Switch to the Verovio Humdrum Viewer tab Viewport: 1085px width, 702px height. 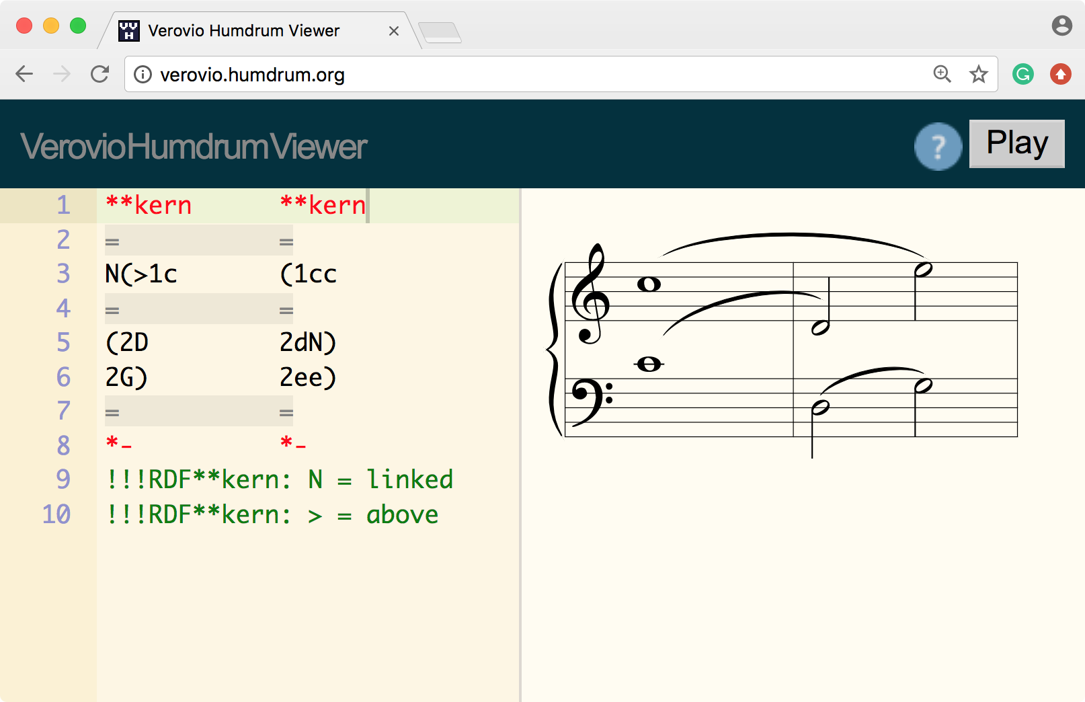[x=242, y=30]
